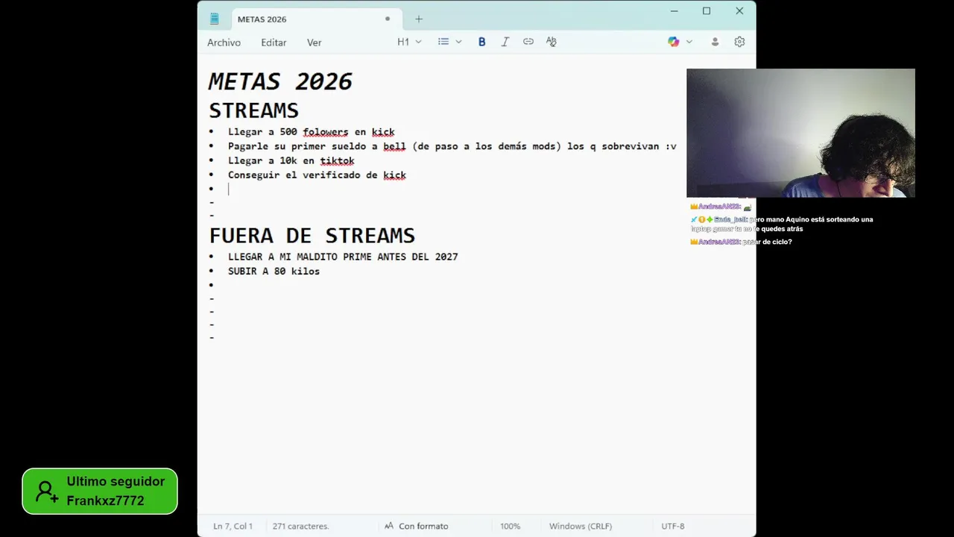Add a new tab with the plus button
This screenshot has height=537, width=954.
419,19
